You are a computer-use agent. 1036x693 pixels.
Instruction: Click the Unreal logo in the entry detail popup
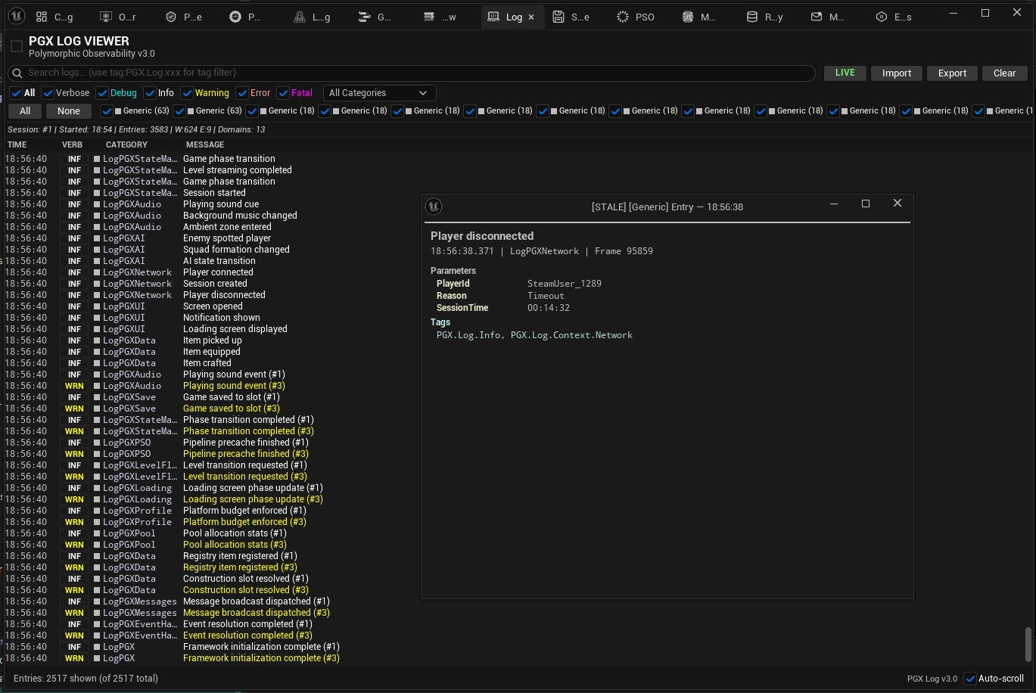[434, 206]
